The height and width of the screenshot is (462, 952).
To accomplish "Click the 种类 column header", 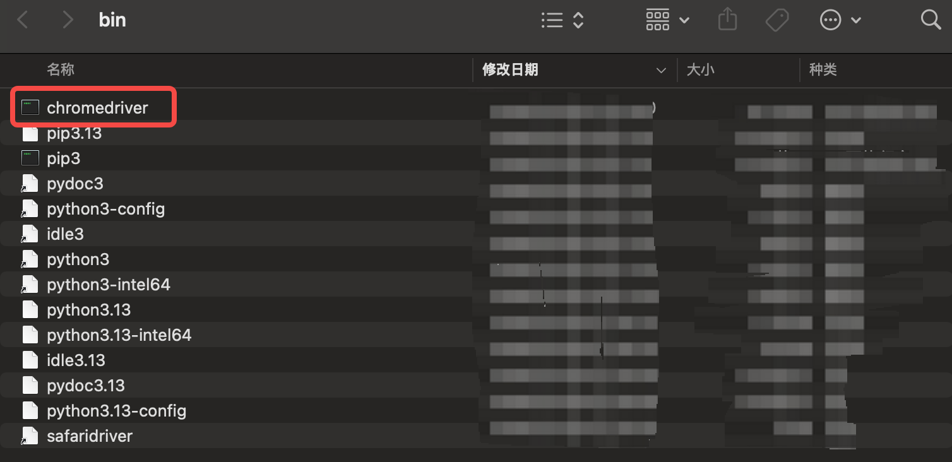I will pyautogui.click(x=823, y=69).
